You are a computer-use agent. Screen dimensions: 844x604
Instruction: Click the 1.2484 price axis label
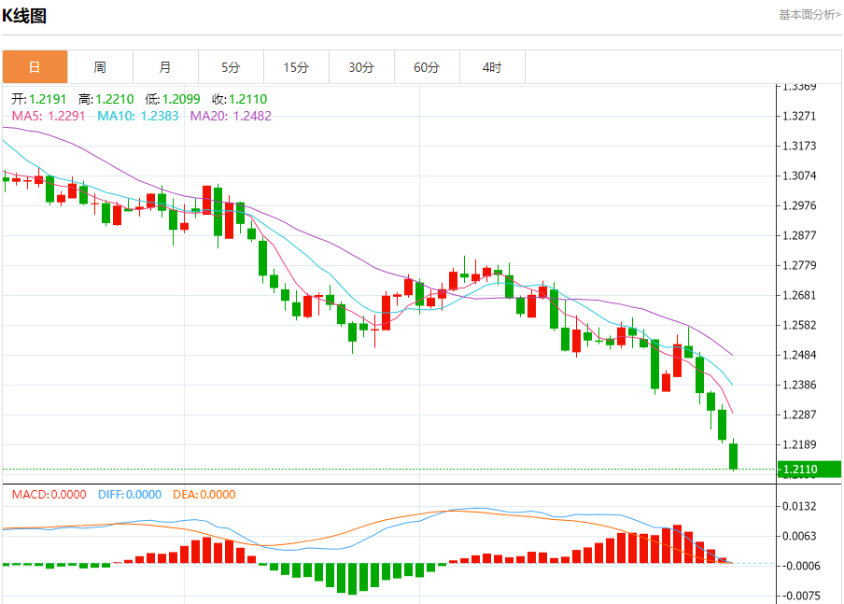799,355
